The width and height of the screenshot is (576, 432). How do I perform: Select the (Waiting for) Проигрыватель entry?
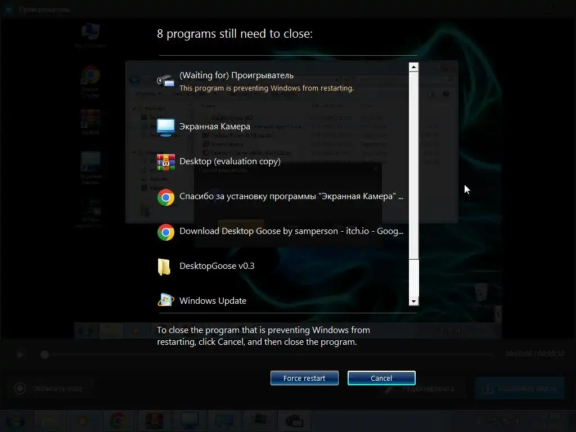pos(236,75)
